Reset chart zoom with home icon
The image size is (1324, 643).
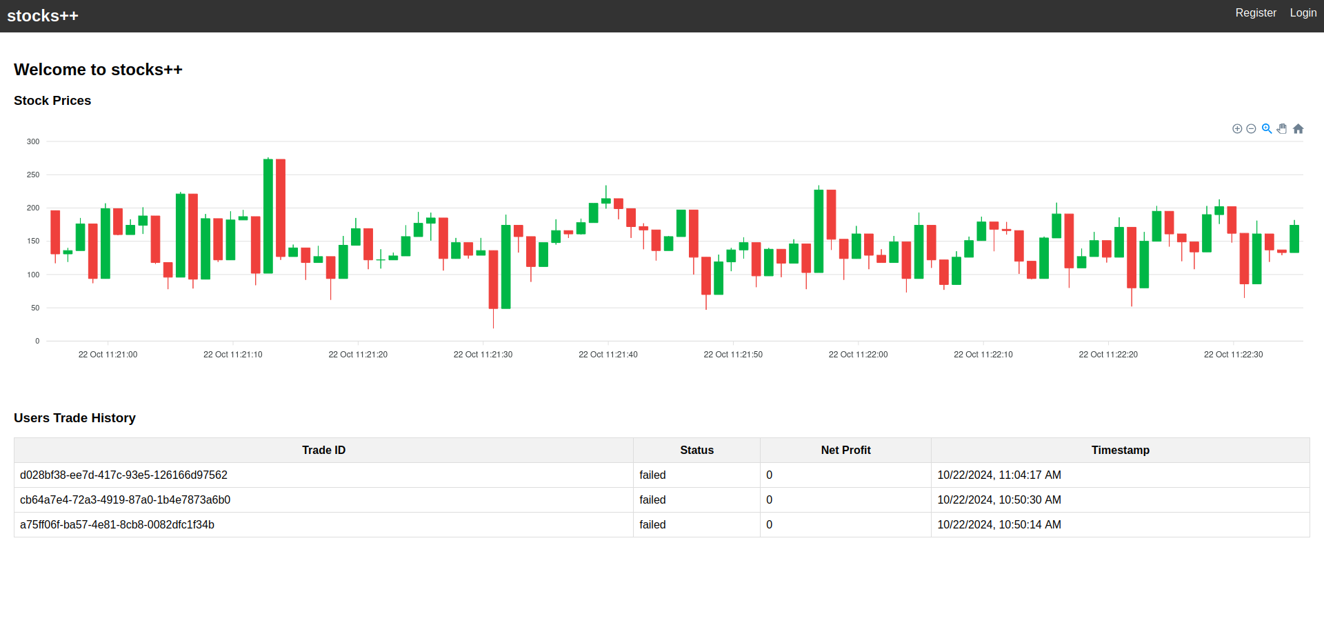click(1298, 129)
